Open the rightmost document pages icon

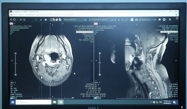coord(60,20)
